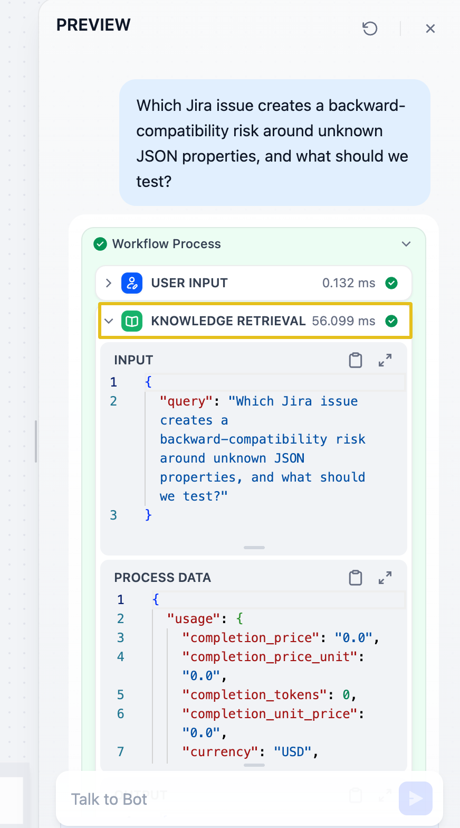The image size is (460, 828).
Task: Expand the INPUT code block fullscreen
Action: [385, 360]
